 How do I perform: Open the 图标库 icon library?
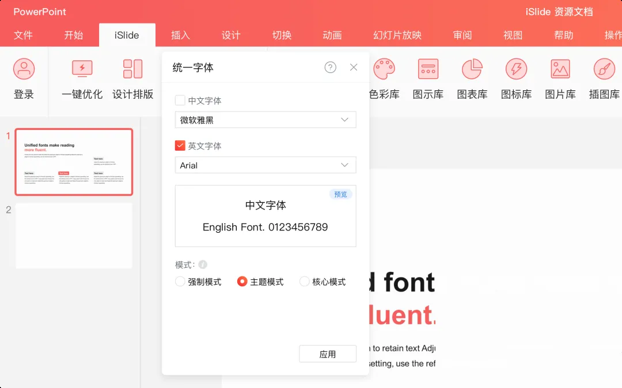[x=516, y=79]
